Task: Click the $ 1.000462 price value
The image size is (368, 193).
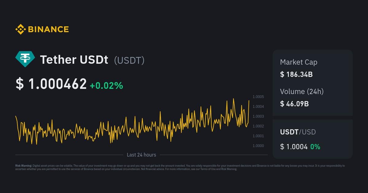Action: click(x=51, y=84)
